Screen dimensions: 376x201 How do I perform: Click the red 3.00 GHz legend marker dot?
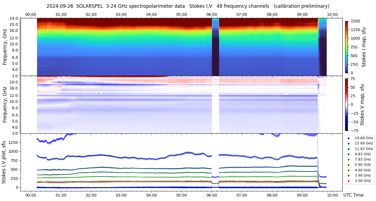coord(348,181)
